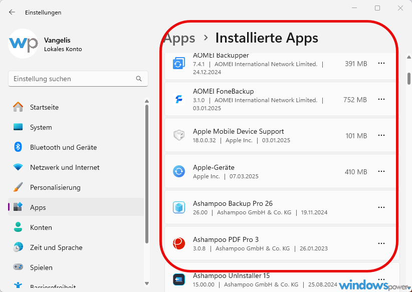
Task: Click the AOMEI Backupper app icon
Action: pyautogui.click(x=179, y=64)
